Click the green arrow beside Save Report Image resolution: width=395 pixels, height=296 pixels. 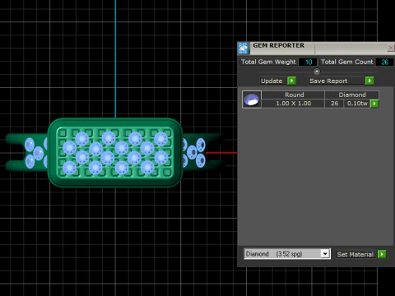pyautogui.click(x=369, y=81)
